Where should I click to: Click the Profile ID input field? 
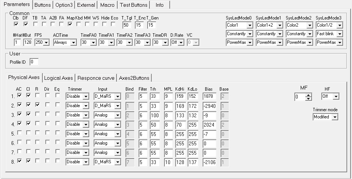point(34,61)
